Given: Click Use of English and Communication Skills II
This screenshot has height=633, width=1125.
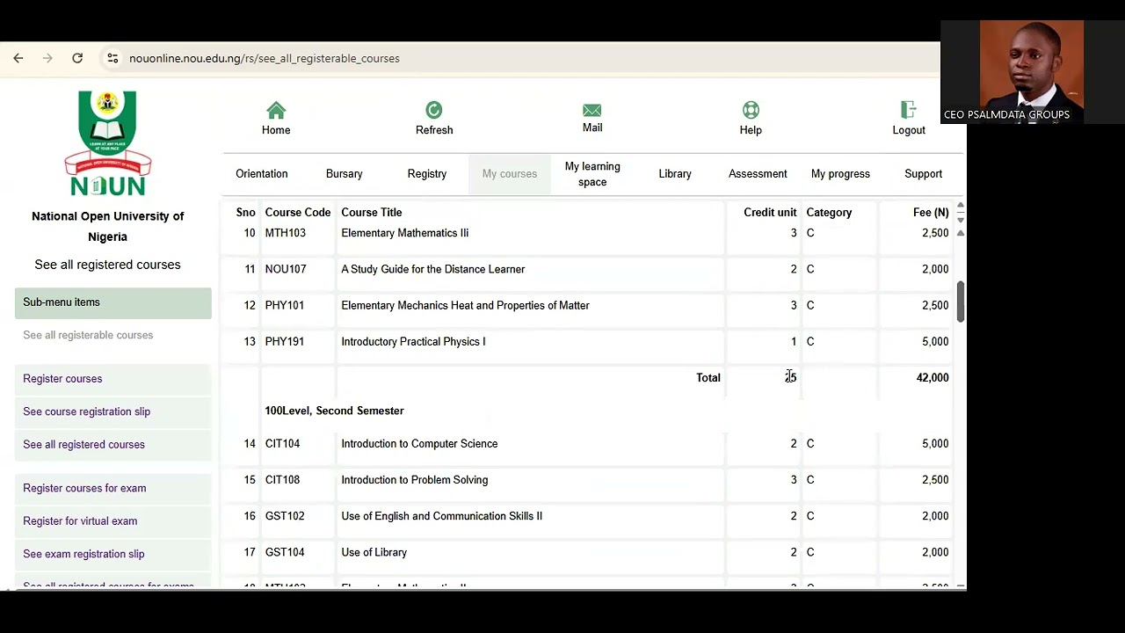Looking at the screenshot, I should [x=442, y=516].
